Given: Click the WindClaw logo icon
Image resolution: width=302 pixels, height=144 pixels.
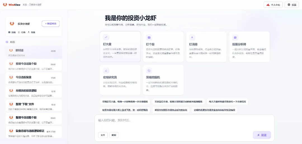Looking at the screenshot, I should point(5,5).
